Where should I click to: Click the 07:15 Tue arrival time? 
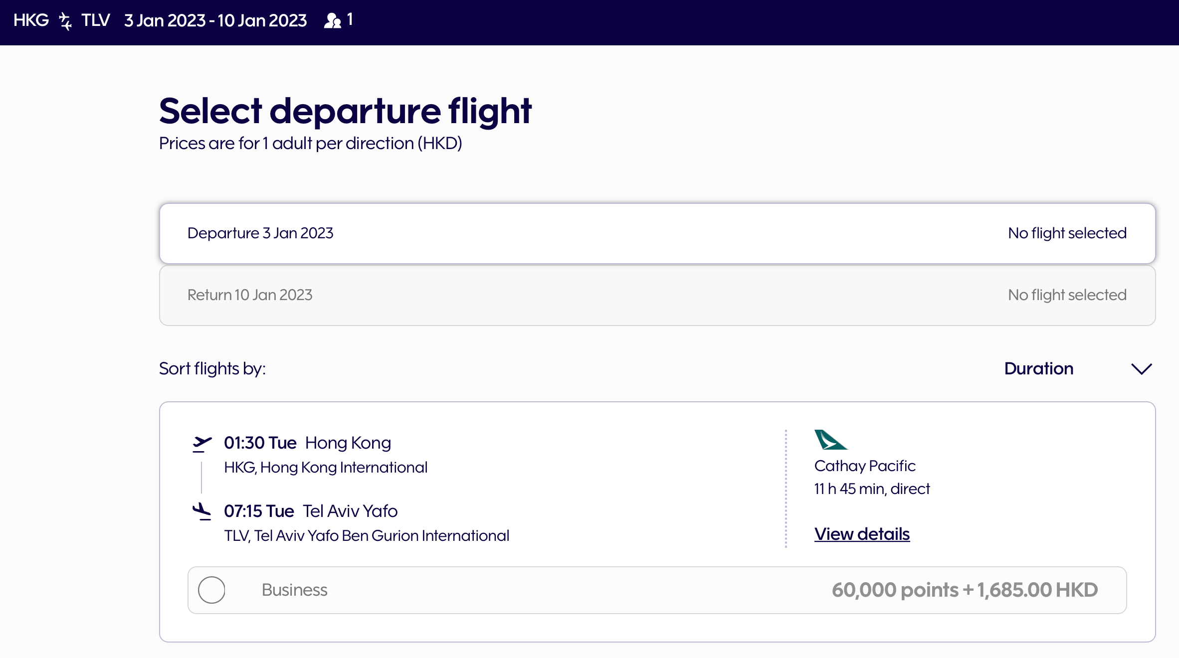(x=259, y=511)
